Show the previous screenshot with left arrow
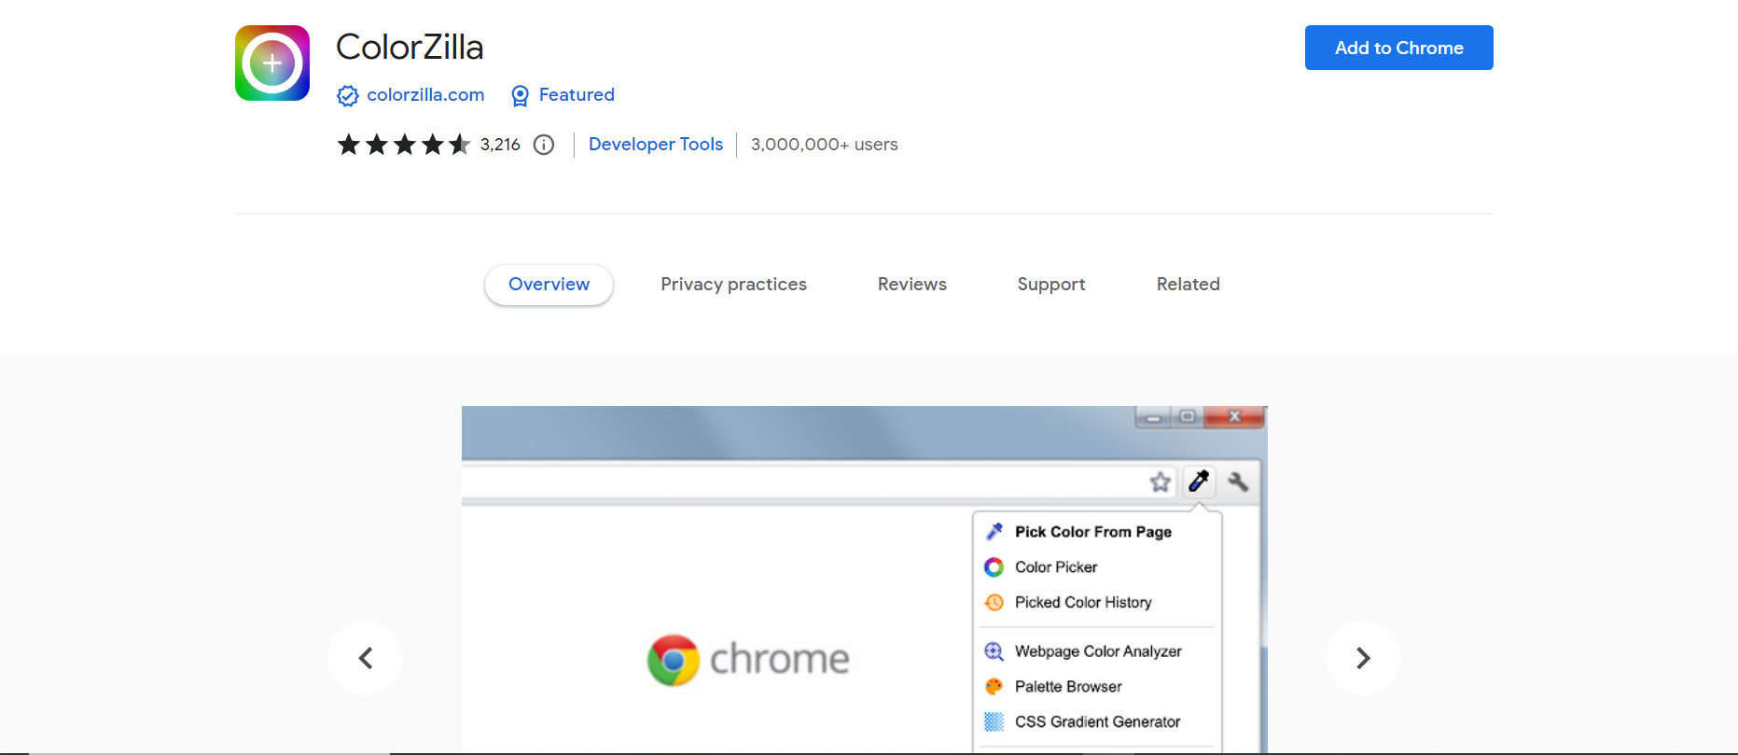This screenshot has height=755, width=1738. point(366,658)
